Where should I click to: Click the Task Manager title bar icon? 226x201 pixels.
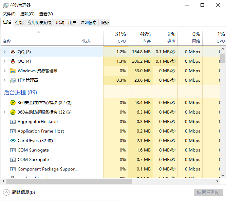click(6, 5)
